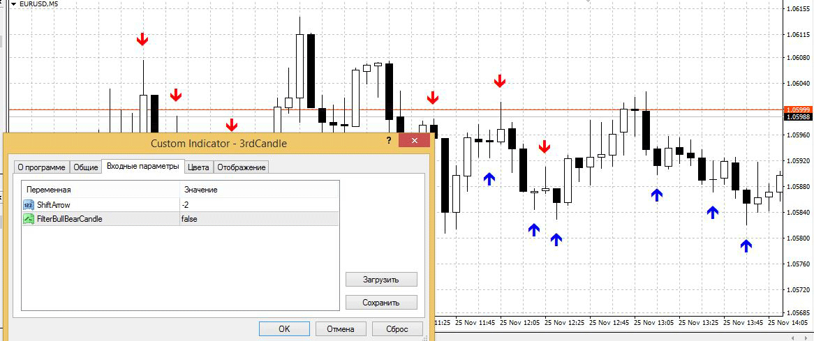Click the Сохранить button
This screenshot has height=341, width=814.
pos(381,303)
